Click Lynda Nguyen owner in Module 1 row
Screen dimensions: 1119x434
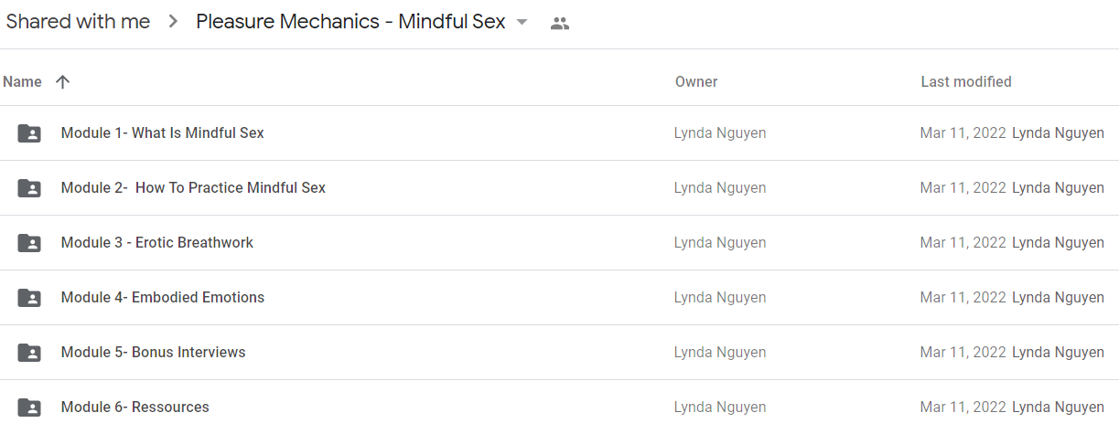(720, 132)
